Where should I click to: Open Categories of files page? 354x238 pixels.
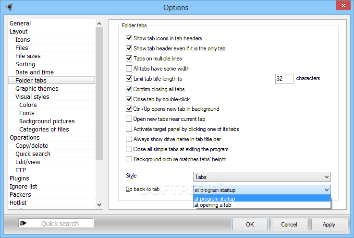click(52, 129)
